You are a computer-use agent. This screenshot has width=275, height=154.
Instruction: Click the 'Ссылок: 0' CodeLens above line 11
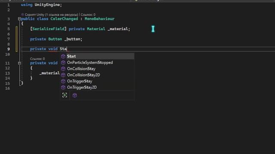37,59
